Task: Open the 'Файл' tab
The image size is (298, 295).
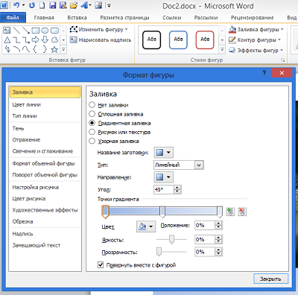Action: click(13, 18)
